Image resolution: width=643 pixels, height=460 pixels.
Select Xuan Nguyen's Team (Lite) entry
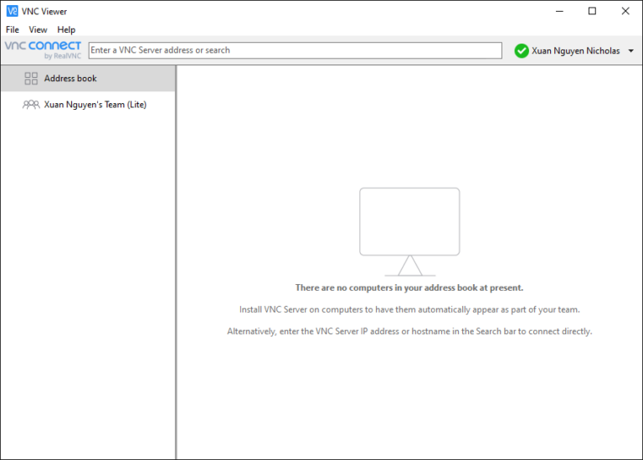click(95, 105)
